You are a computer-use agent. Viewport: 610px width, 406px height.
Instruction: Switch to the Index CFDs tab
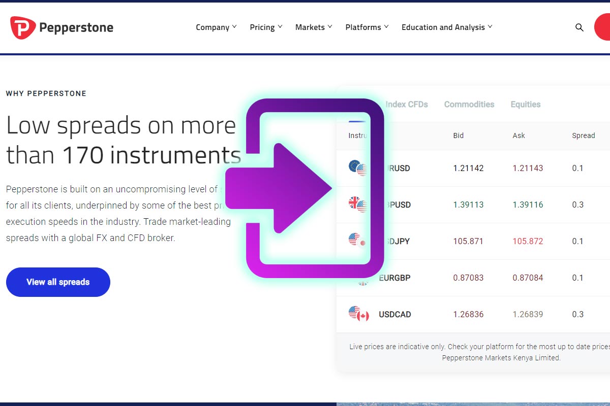tap(407, 105)
